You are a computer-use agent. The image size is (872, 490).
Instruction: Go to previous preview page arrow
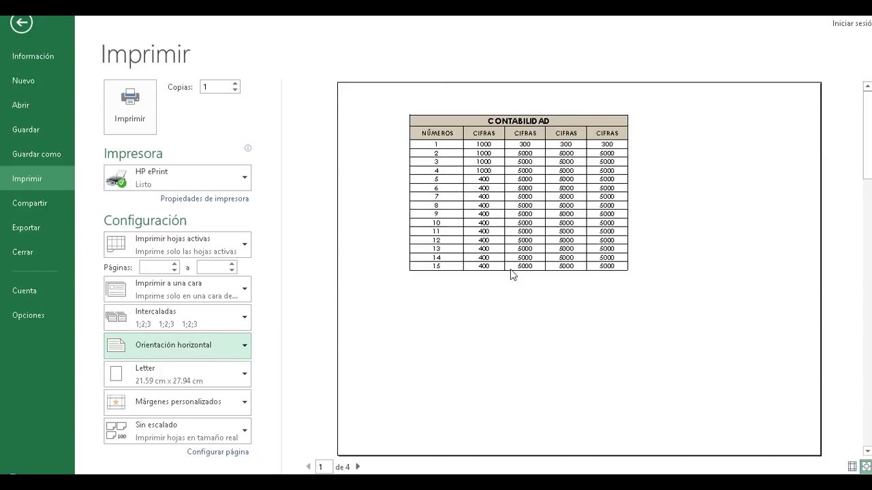pyautogui.click(x=308, y=467)
